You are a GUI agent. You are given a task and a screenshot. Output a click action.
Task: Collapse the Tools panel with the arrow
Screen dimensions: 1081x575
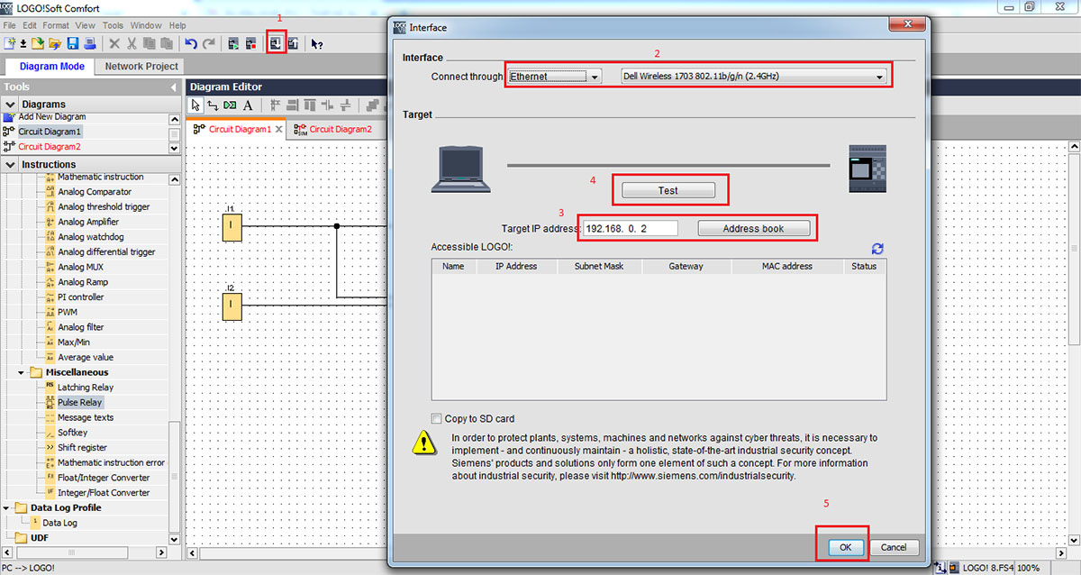coord(174,87)
